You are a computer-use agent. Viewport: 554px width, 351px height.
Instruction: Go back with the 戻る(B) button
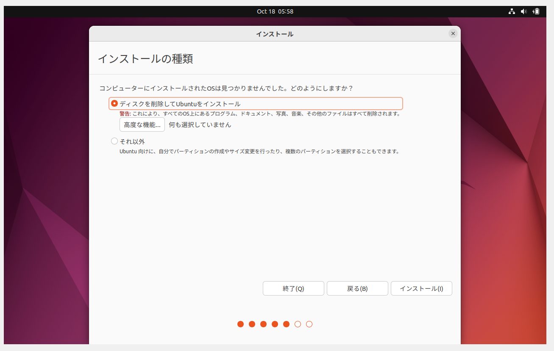(357, 288)
